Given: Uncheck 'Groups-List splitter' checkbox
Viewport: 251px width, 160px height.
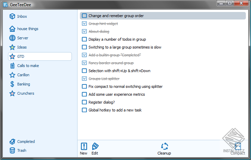Looking at the screenshot, I should 84,79.
